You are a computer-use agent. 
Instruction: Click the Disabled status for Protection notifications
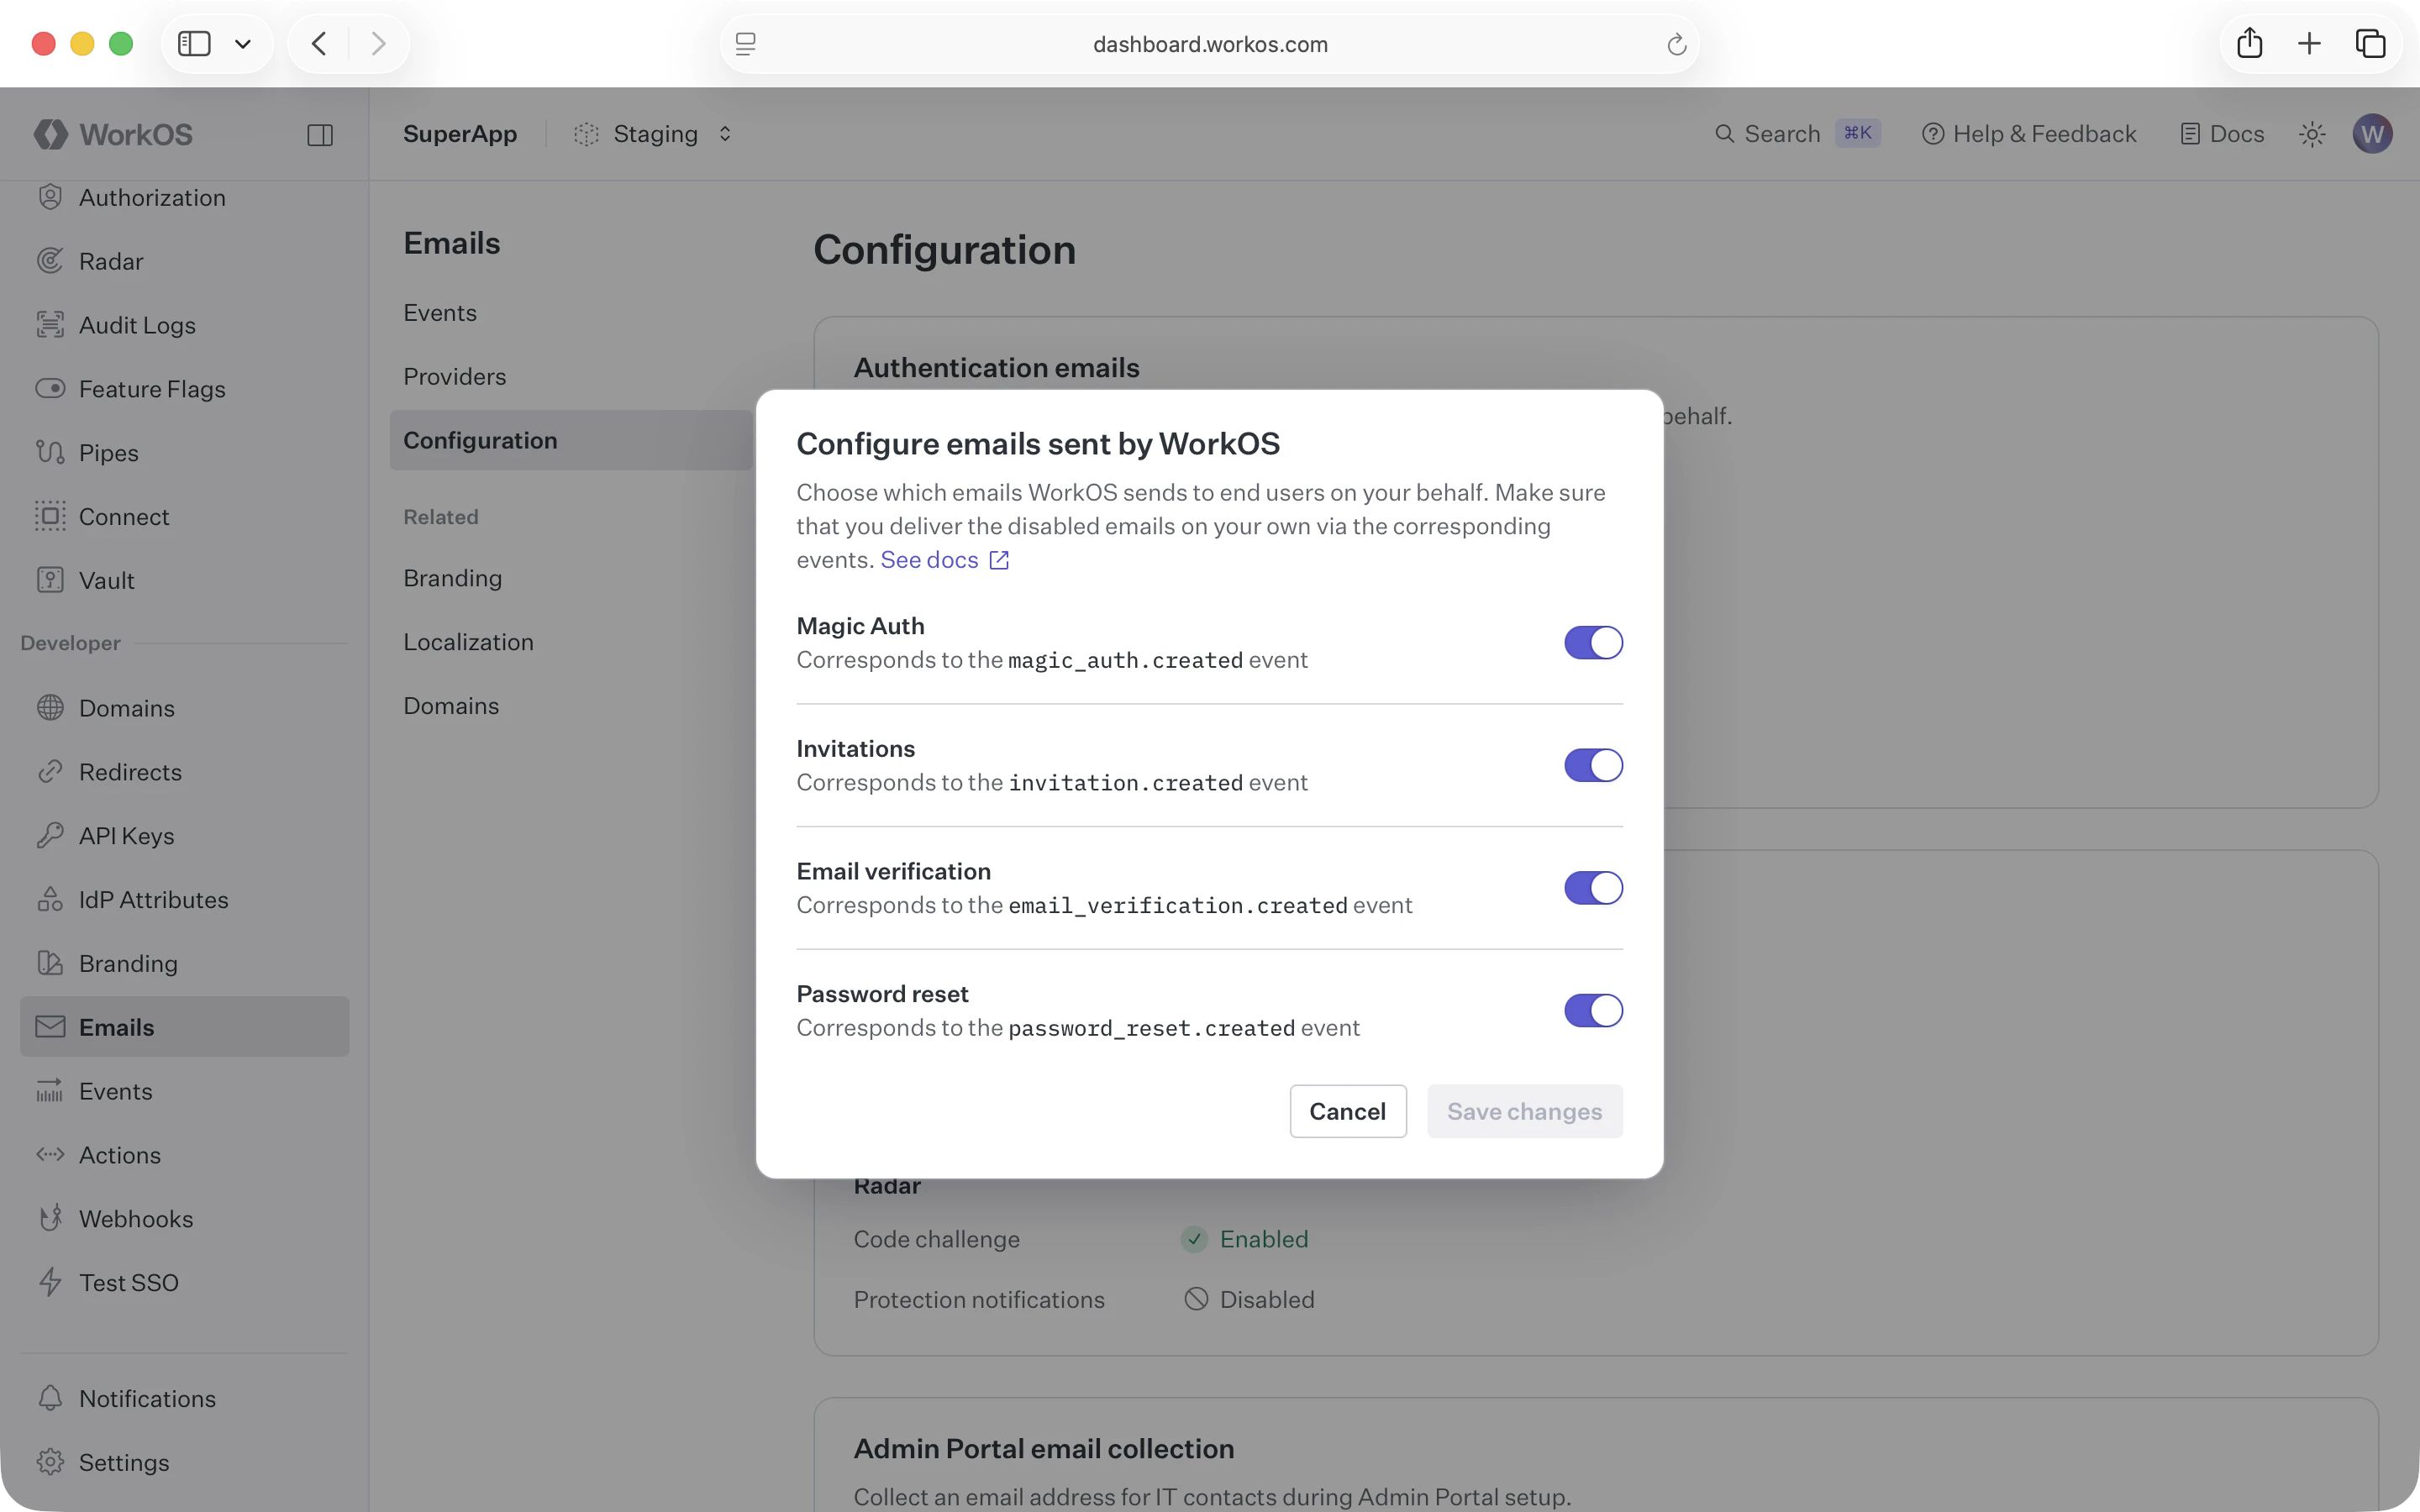tap(1249, 1299)
